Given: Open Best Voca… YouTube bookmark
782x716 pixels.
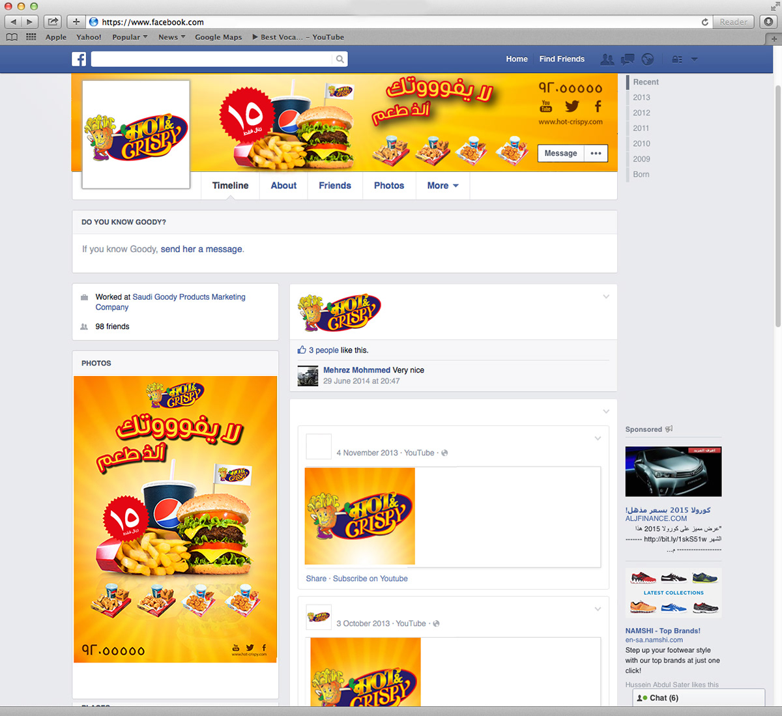Looking at the screenshot, I should 298,37.
